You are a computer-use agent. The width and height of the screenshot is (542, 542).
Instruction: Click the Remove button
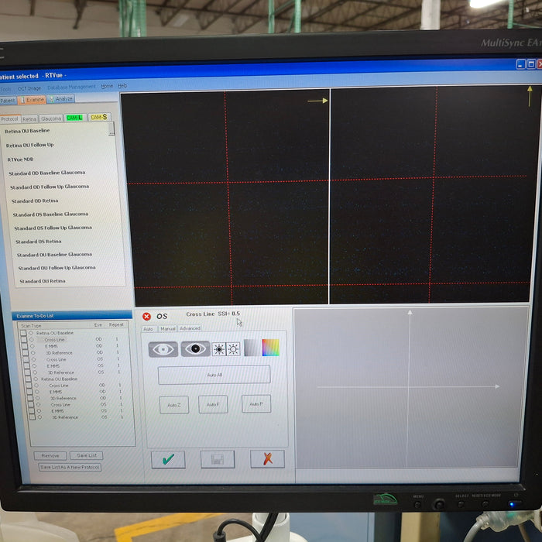click(50, 456)
